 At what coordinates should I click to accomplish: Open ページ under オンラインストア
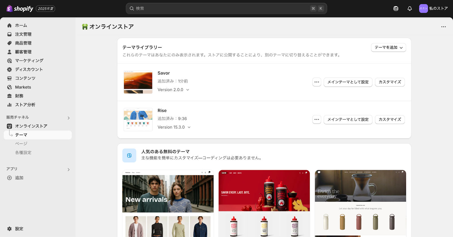(21, 144)
